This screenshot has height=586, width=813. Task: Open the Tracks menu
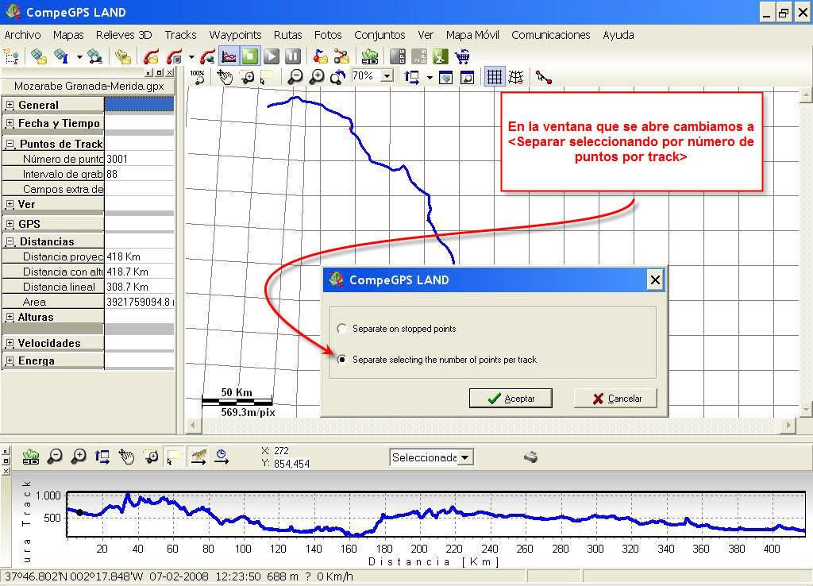tap(180, 35)
